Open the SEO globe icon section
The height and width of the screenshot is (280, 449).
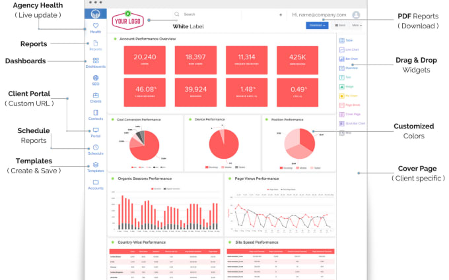point(96,80)
